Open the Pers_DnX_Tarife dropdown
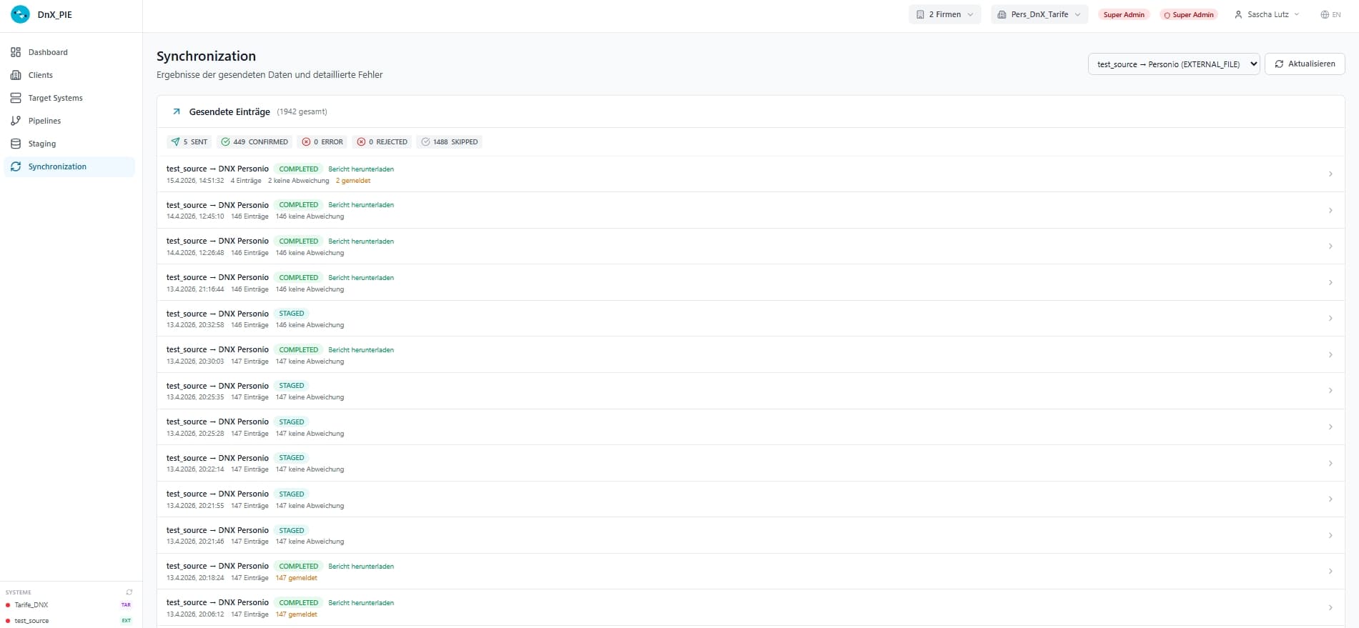The width and height of the screenshot is (1359, 628). pos(1039,14)
